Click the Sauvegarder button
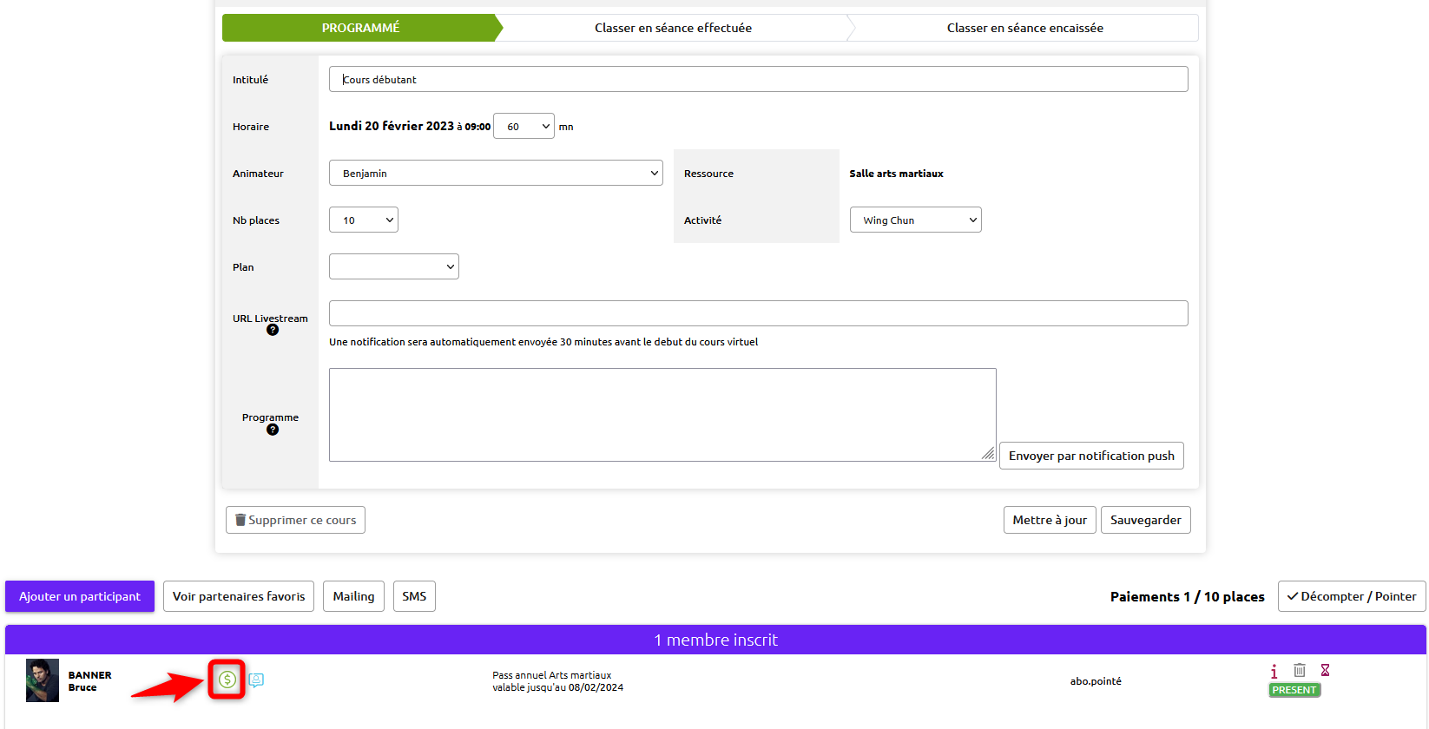Image resolution: width=1429 pixels, height=729 pixels. [x=1146, y=520]
